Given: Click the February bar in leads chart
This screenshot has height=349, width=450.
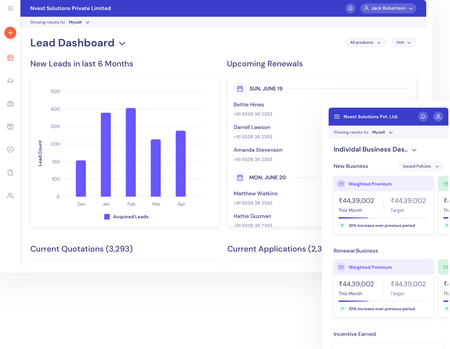Looking at the screenshot, I should (131, 152).
